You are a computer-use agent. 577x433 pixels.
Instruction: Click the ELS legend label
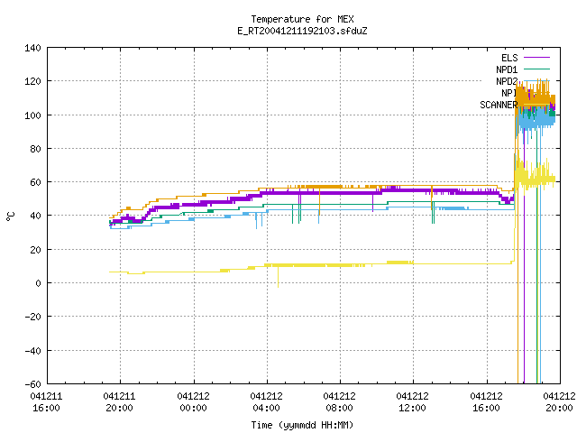tap(509, 58)
